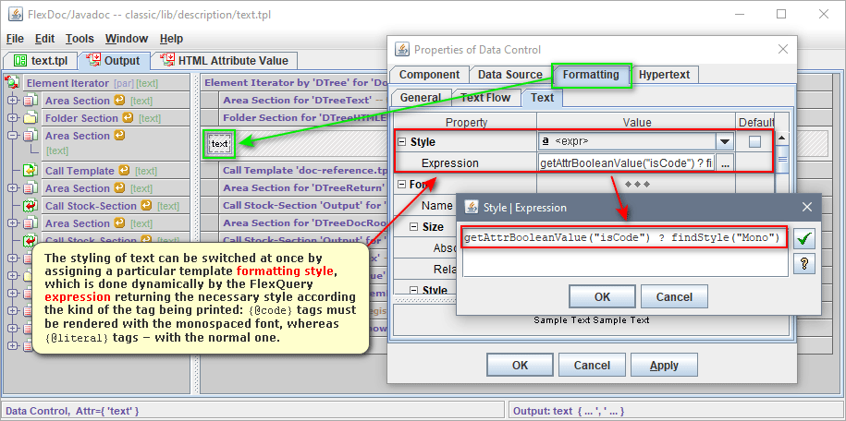This screenshot has width=846, height=421.
Task: Expand the first Area Section tree node
Action: click(13, 101)
